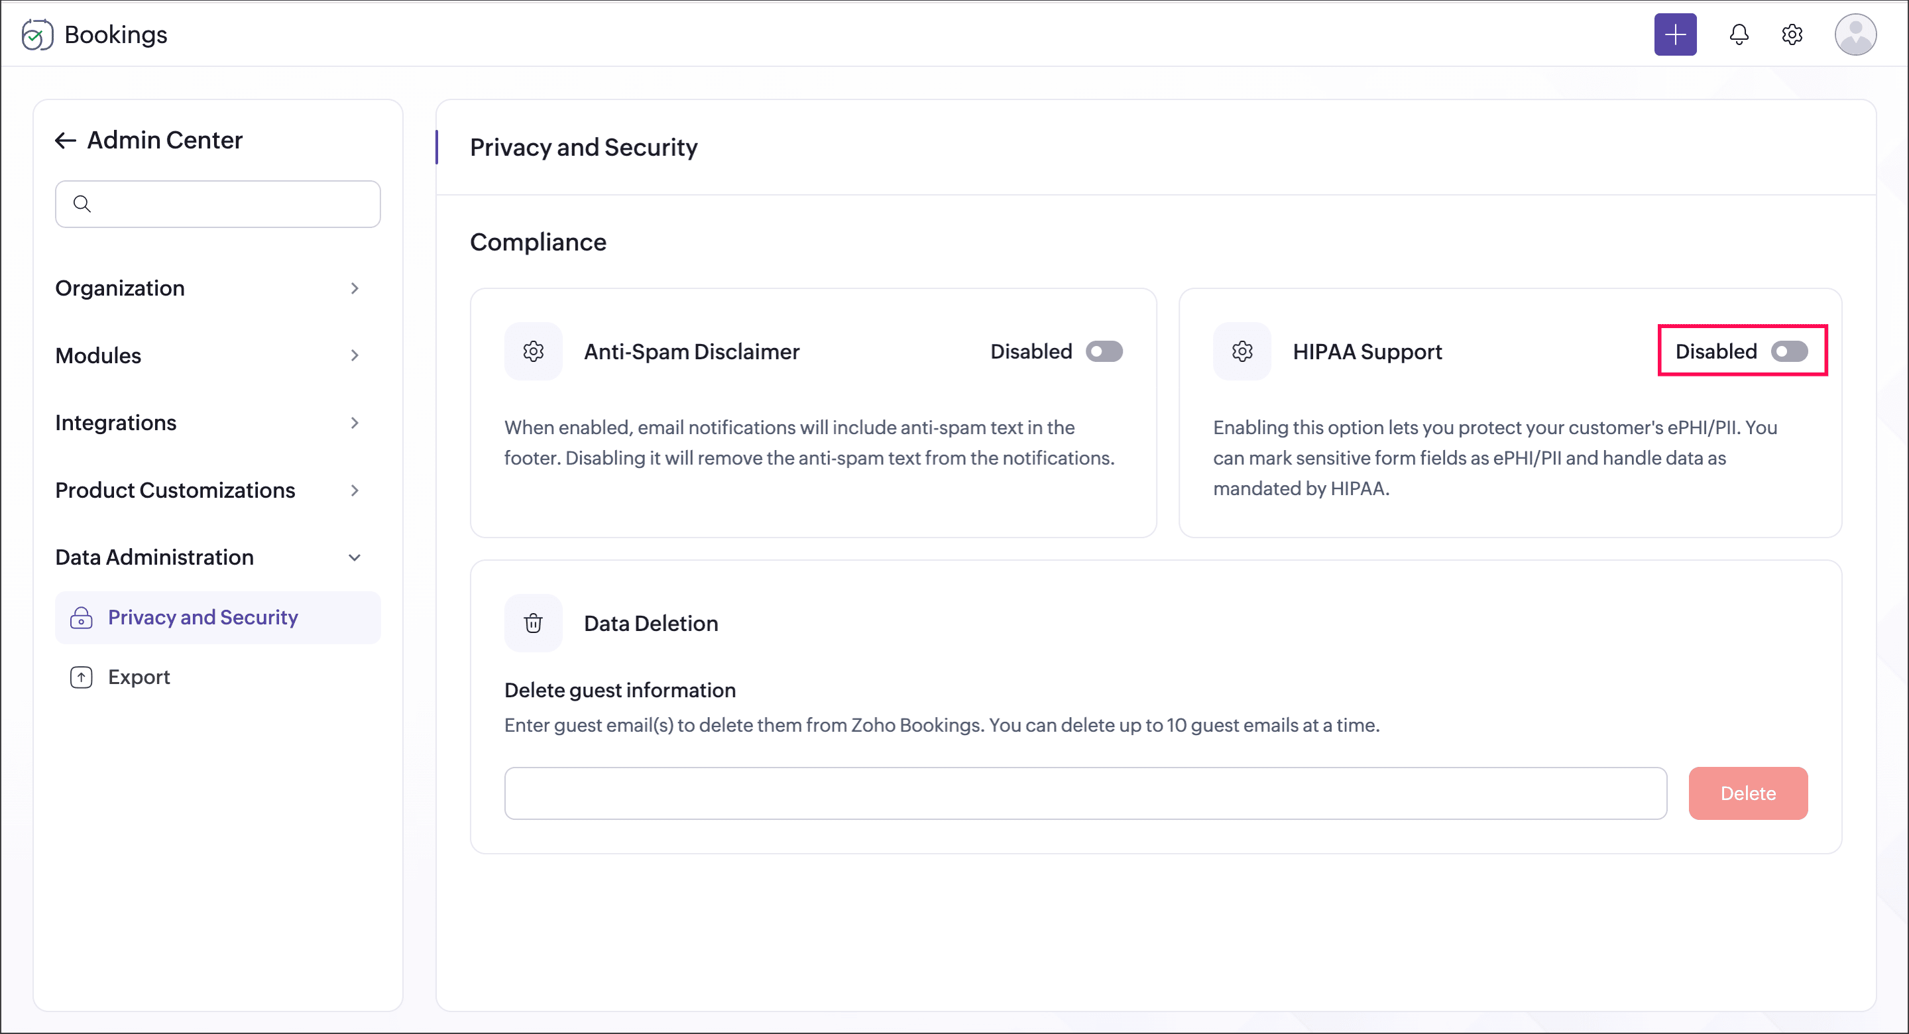The image size is (1909, 1034).
Task: Click the Delete button
Action: pos(1747,793)
